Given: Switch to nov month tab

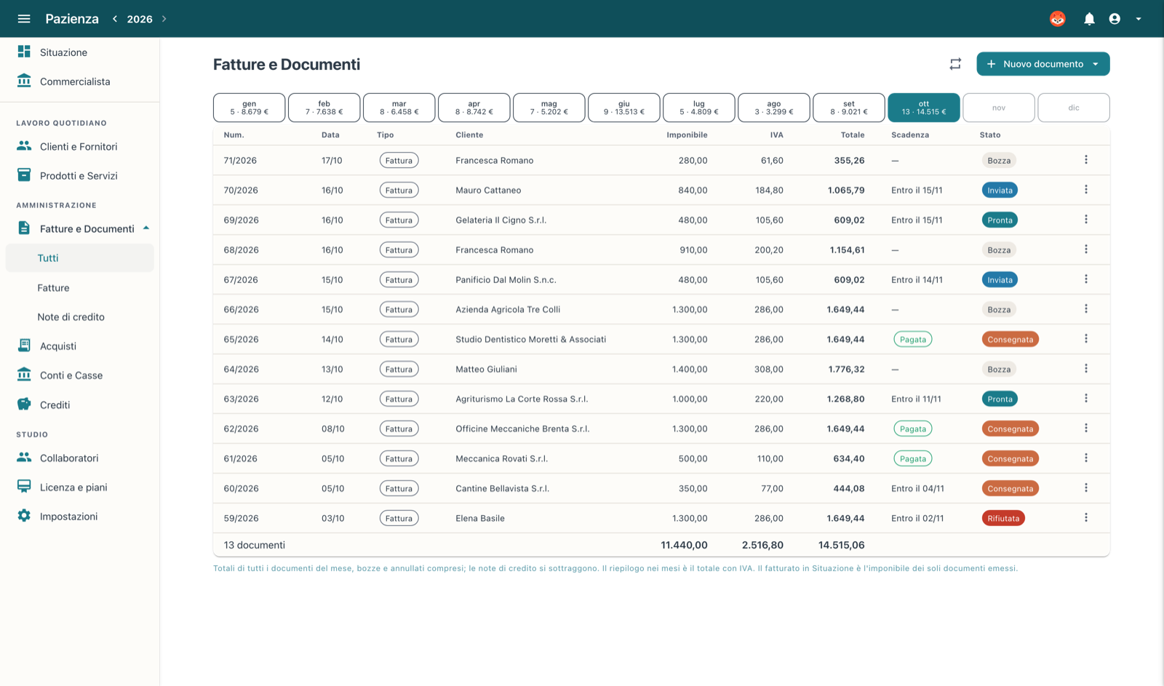Looking at the screenshot, I should tap(999, 108).
